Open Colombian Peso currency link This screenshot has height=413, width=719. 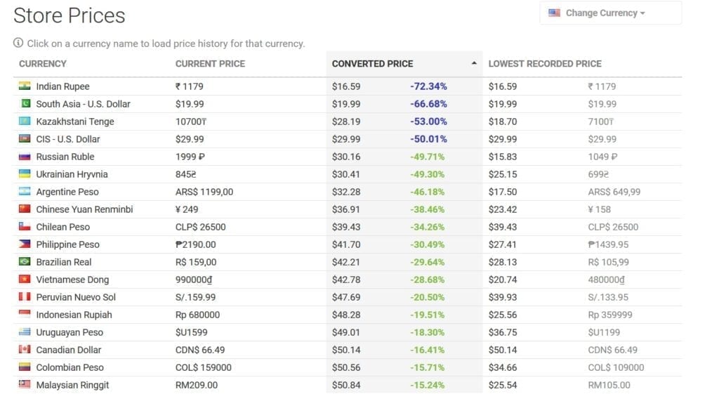(x=70, y=367)
